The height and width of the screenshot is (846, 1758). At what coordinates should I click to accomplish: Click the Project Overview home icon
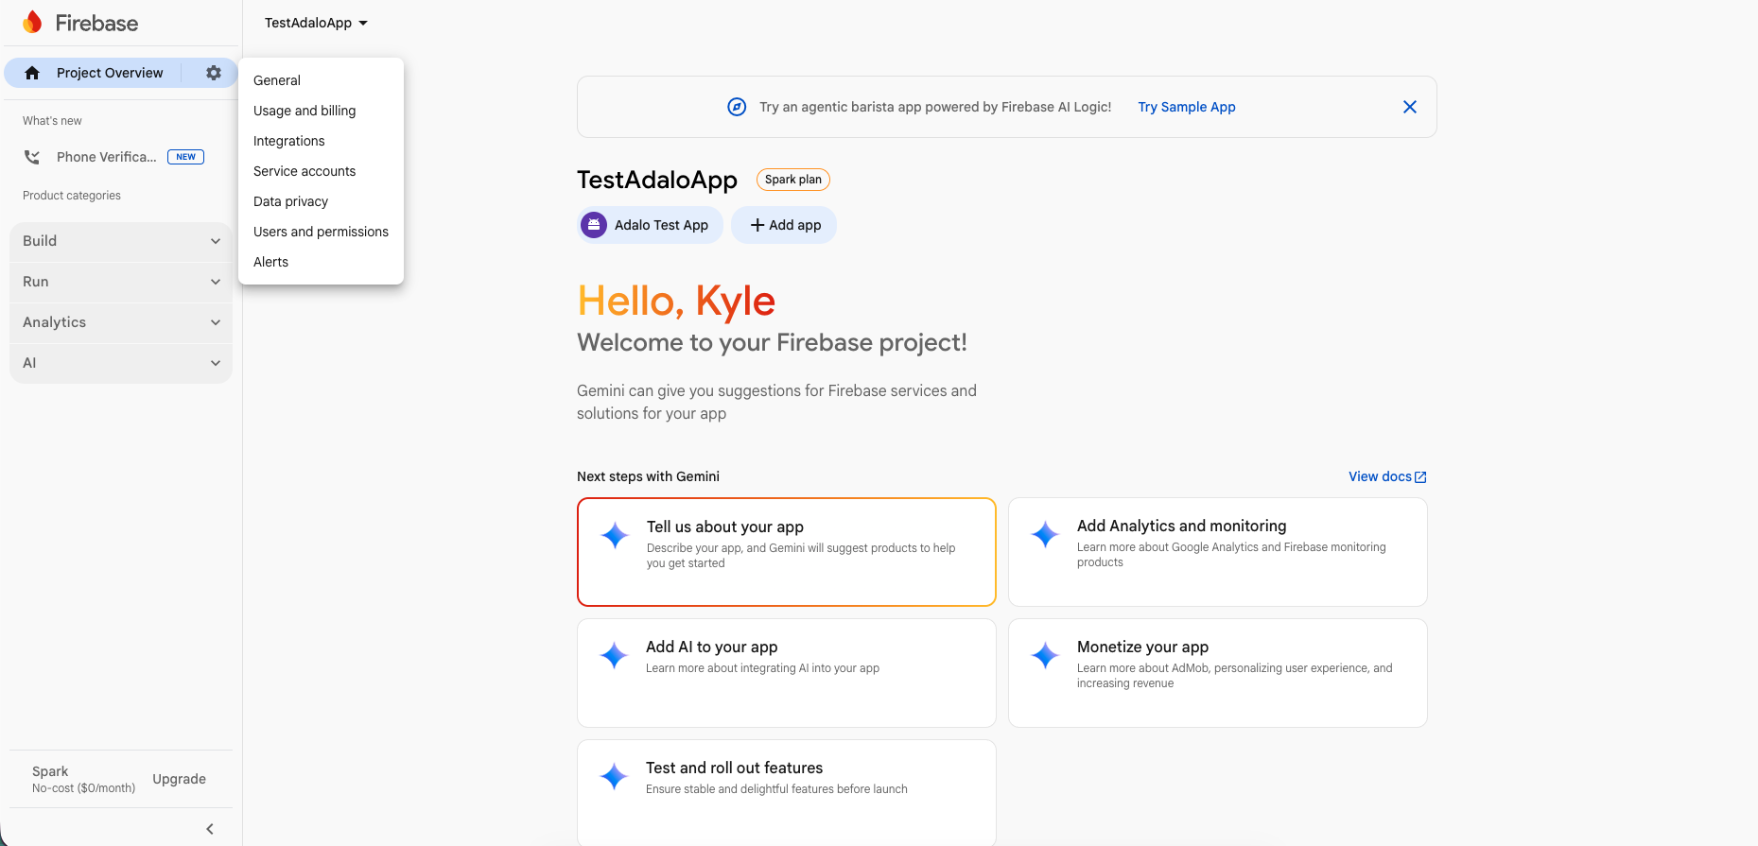click(x=32, y=73)
